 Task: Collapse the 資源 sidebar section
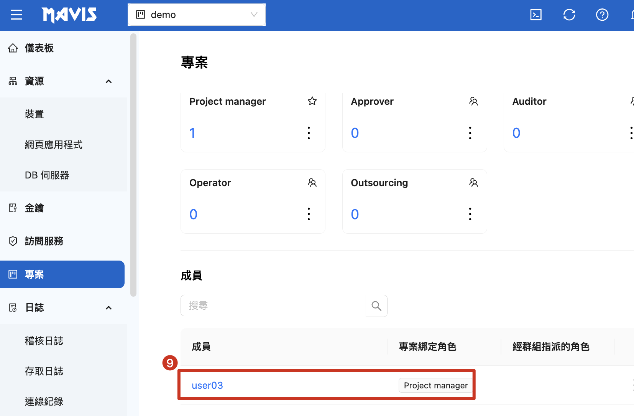click(x=108, y=81)
